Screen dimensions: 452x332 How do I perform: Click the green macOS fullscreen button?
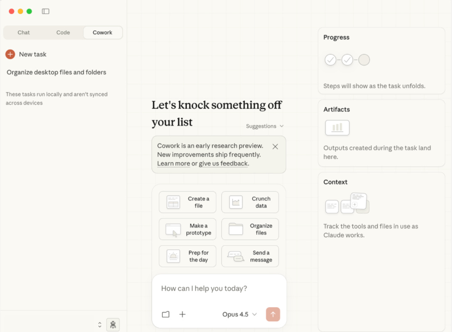coord(29,11)
